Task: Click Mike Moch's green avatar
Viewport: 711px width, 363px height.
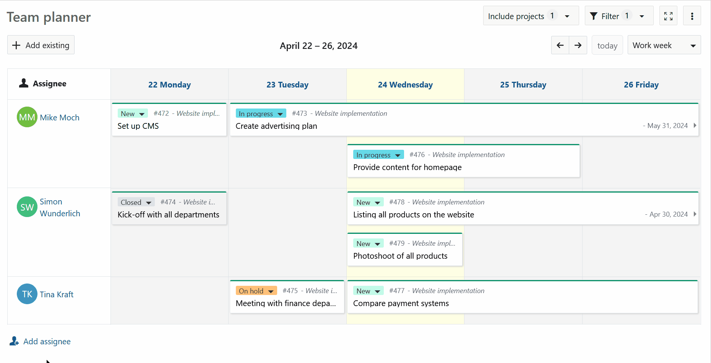Action: click(27, 117)
